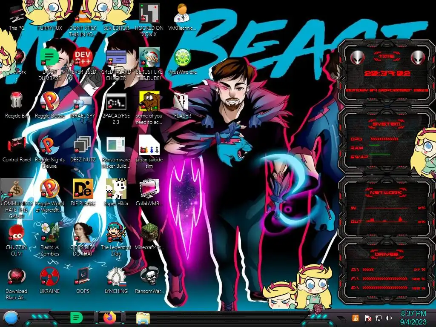Open the UKRAINE radiation symbol icon
The width and height of the screenshot is (436, 327).
tap(49, 280)
